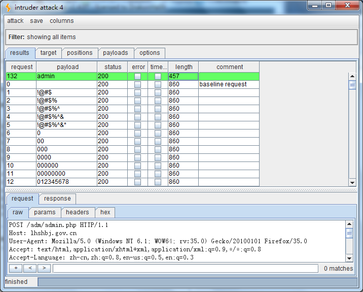Go to next search match

(44, 268)
